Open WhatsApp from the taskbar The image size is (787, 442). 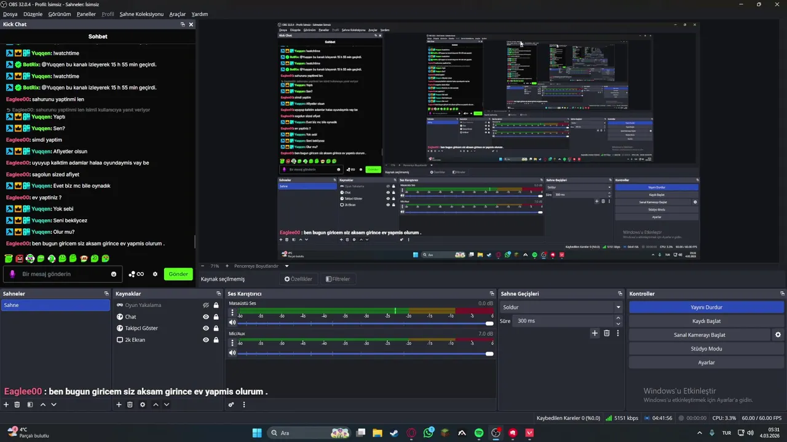point(429,433)
